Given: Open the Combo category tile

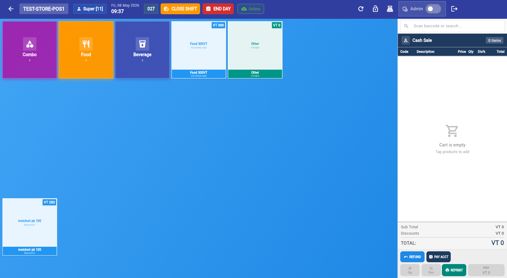Looking at the screenshot, I should (x=30, y=50).
